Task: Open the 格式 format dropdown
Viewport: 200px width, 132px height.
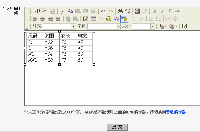Action: click(73, 27)
